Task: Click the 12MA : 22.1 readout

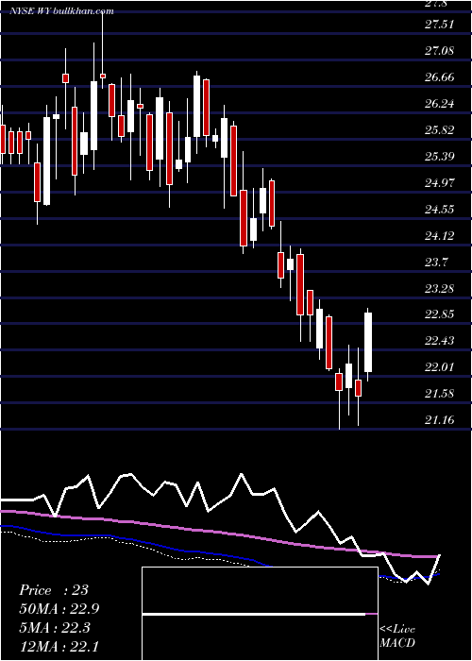Action: coord(59,646)
